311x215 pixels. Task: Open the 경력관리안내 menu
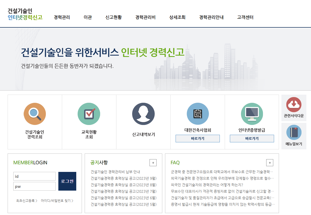211,17
